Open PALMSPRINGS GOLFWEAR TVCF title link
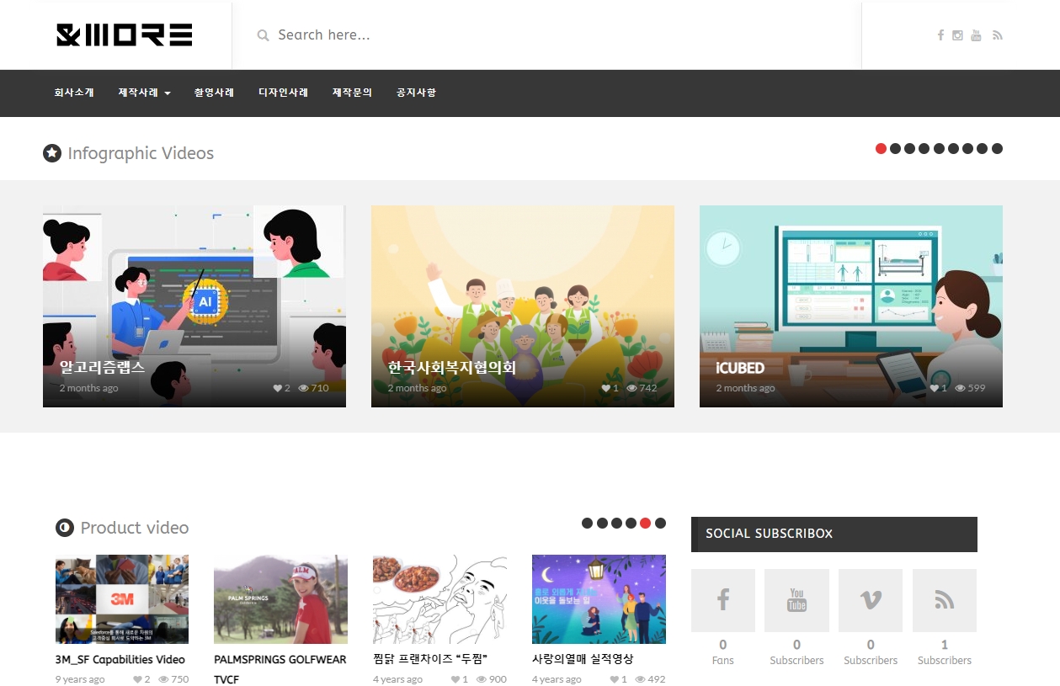1060x686 pixels. point(280,669)
